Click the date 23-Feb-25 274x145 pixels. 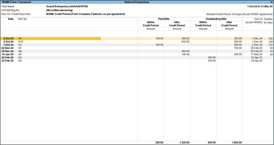8,60
